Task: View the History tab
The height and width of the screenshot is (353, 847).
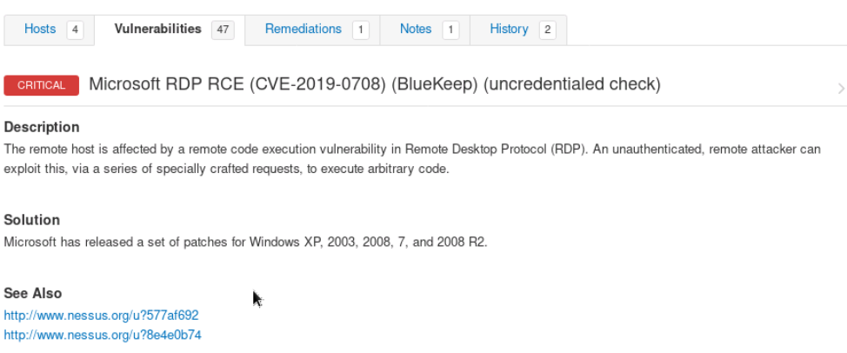Action: [x=509, y=29]
